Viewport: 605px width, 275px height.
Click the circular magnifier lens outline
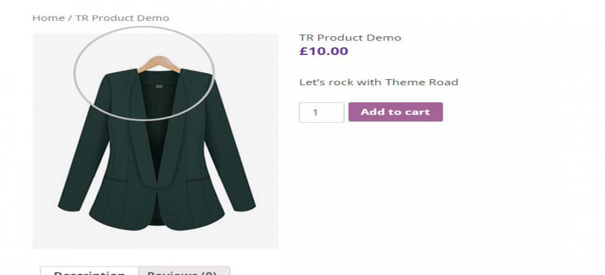[143, 73]
